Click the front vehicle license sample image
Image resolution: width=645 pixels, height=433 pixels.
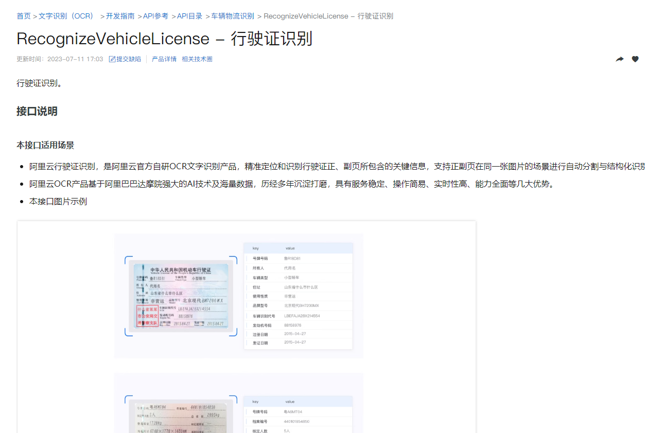point(181,296)
